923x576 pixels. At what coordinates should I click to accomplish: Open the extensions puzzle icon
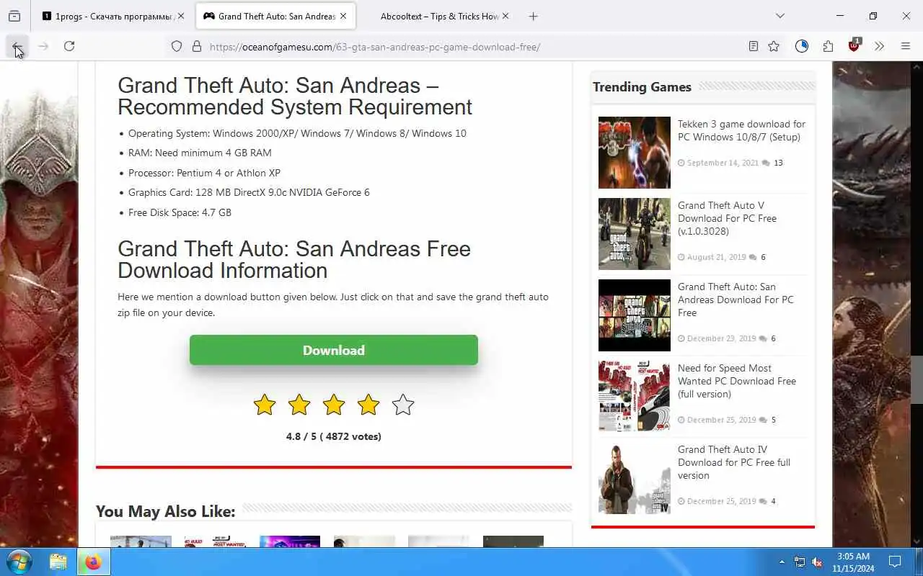[x=828, y=46]
